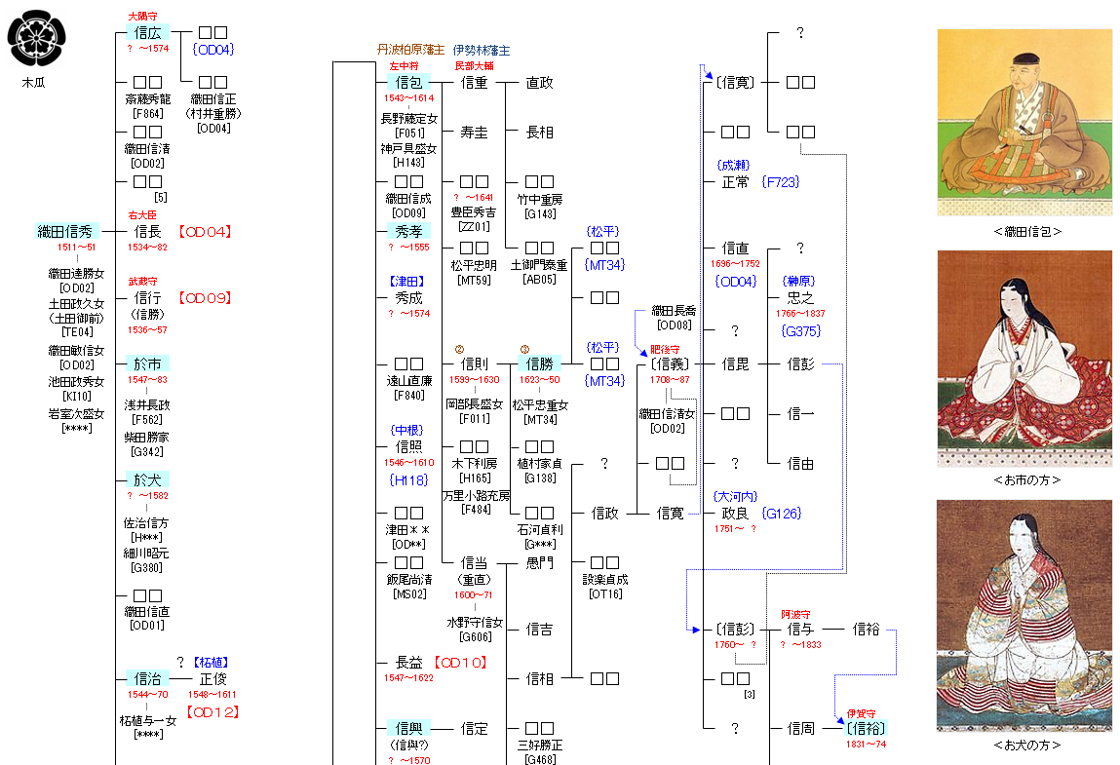Select the name 信一
This screenshot has height=765, width=1120.
point(800,413)
